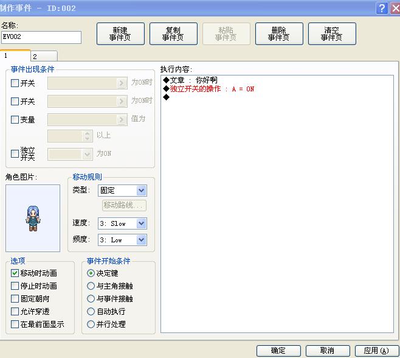Select the 独立开关的操作 A = ON line

pyautogui.click(x=277, y=89)
